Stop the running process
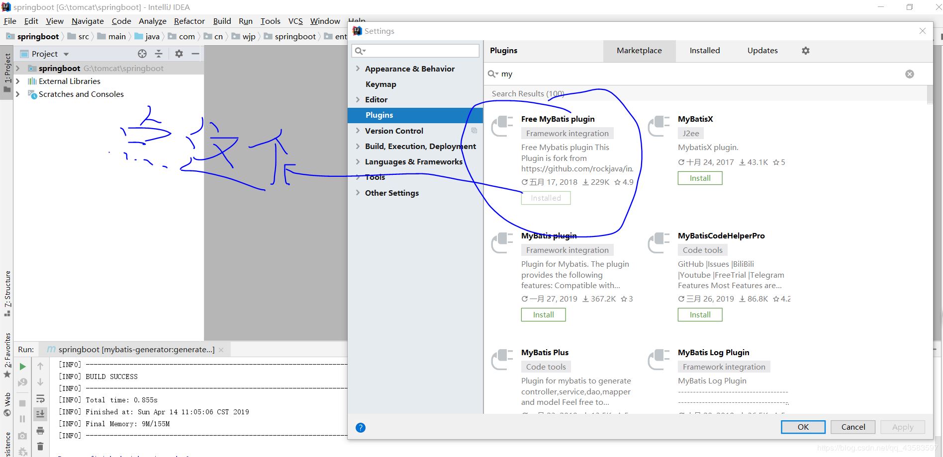Image resolution: width=943 pixels, height=457 pixels. (22, 403)
